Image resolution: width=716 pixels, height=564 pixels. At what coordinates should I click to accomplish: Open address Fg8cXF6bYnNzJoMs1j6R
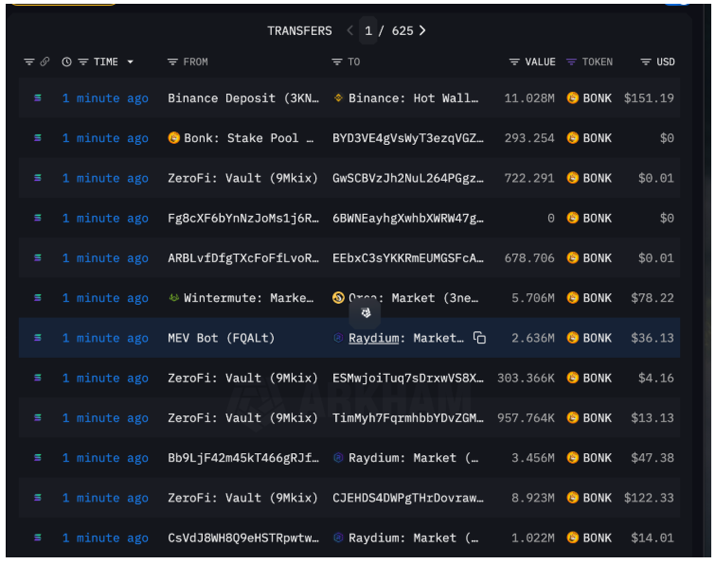243,218
